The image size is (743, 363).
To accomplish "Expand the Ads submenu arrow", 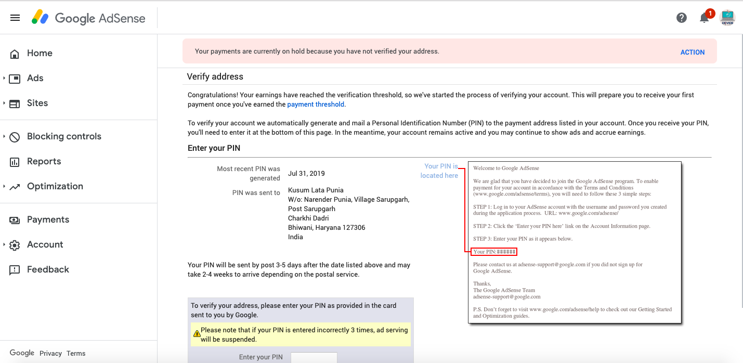I will pos(4,79).
